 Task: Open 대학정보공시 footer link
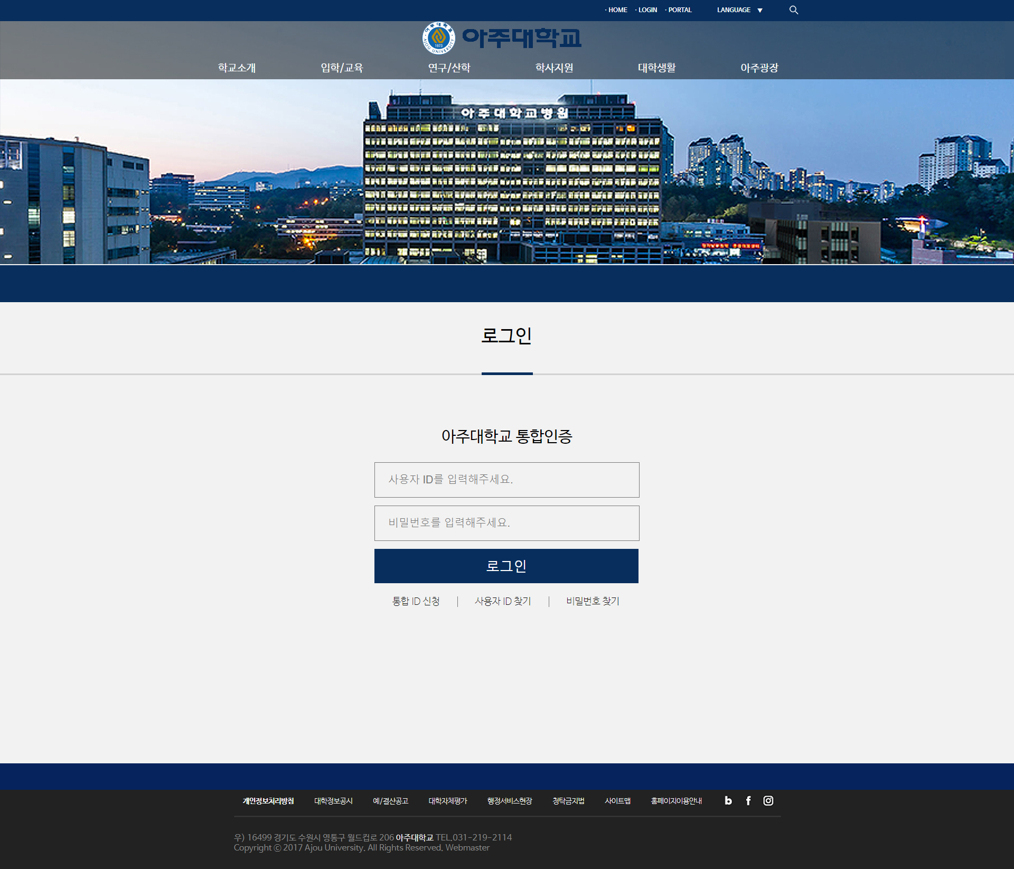pos(333,801)
